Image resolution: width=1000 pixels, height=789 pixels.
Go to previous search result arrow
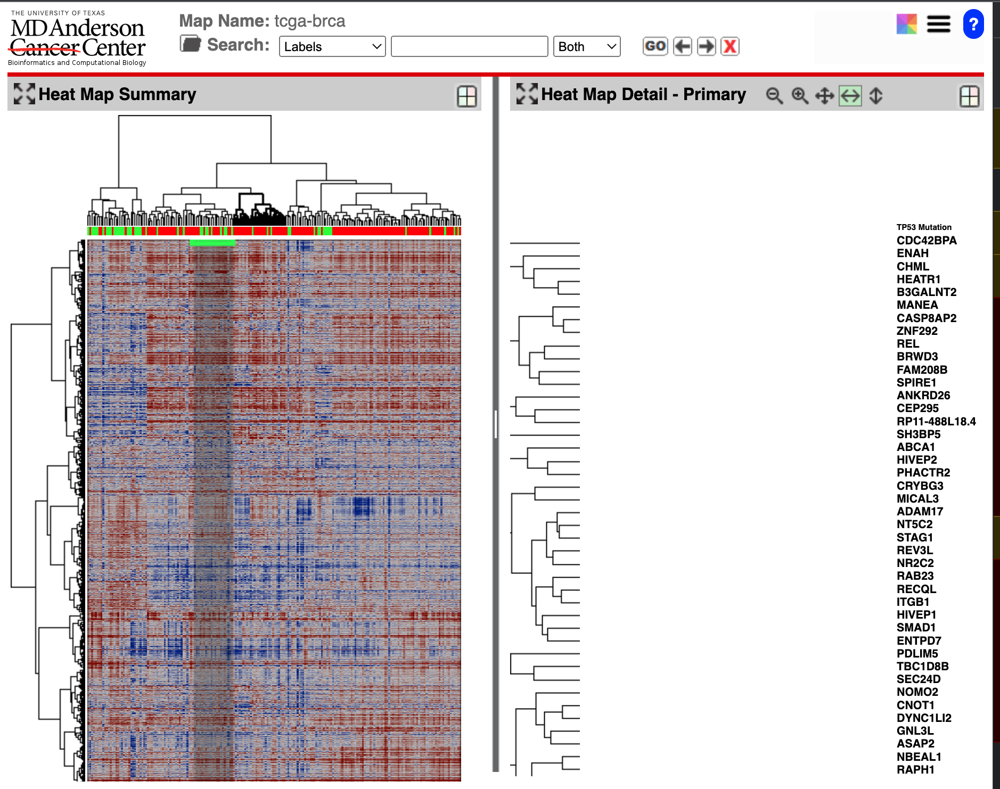683,46
